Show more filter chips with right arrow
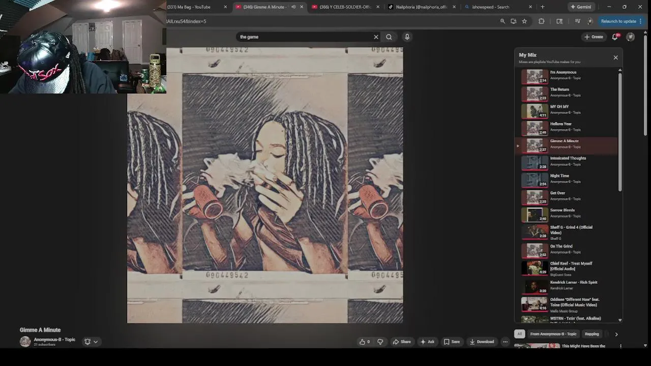 (616, 334)
